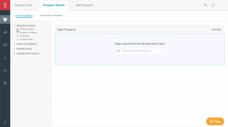Click the search magnifier icon in header
Image resolution: width=228 pixels, height=127 pixels.
206,5
